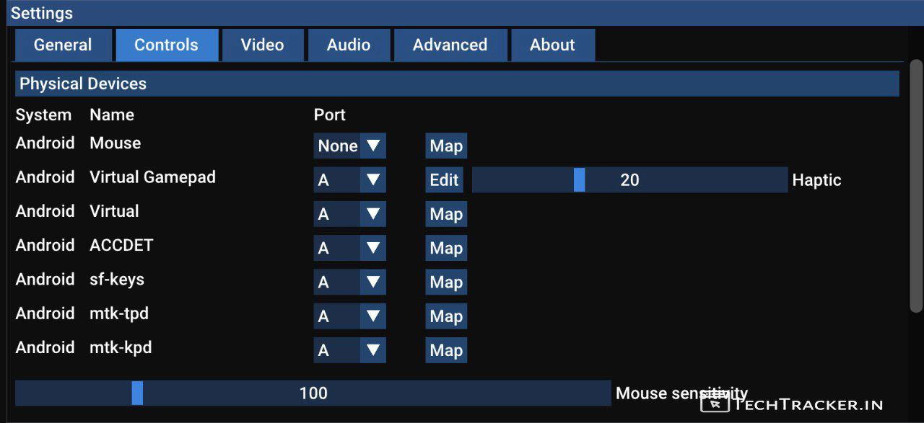Switch to the Video tab

[x=262, y=45]
